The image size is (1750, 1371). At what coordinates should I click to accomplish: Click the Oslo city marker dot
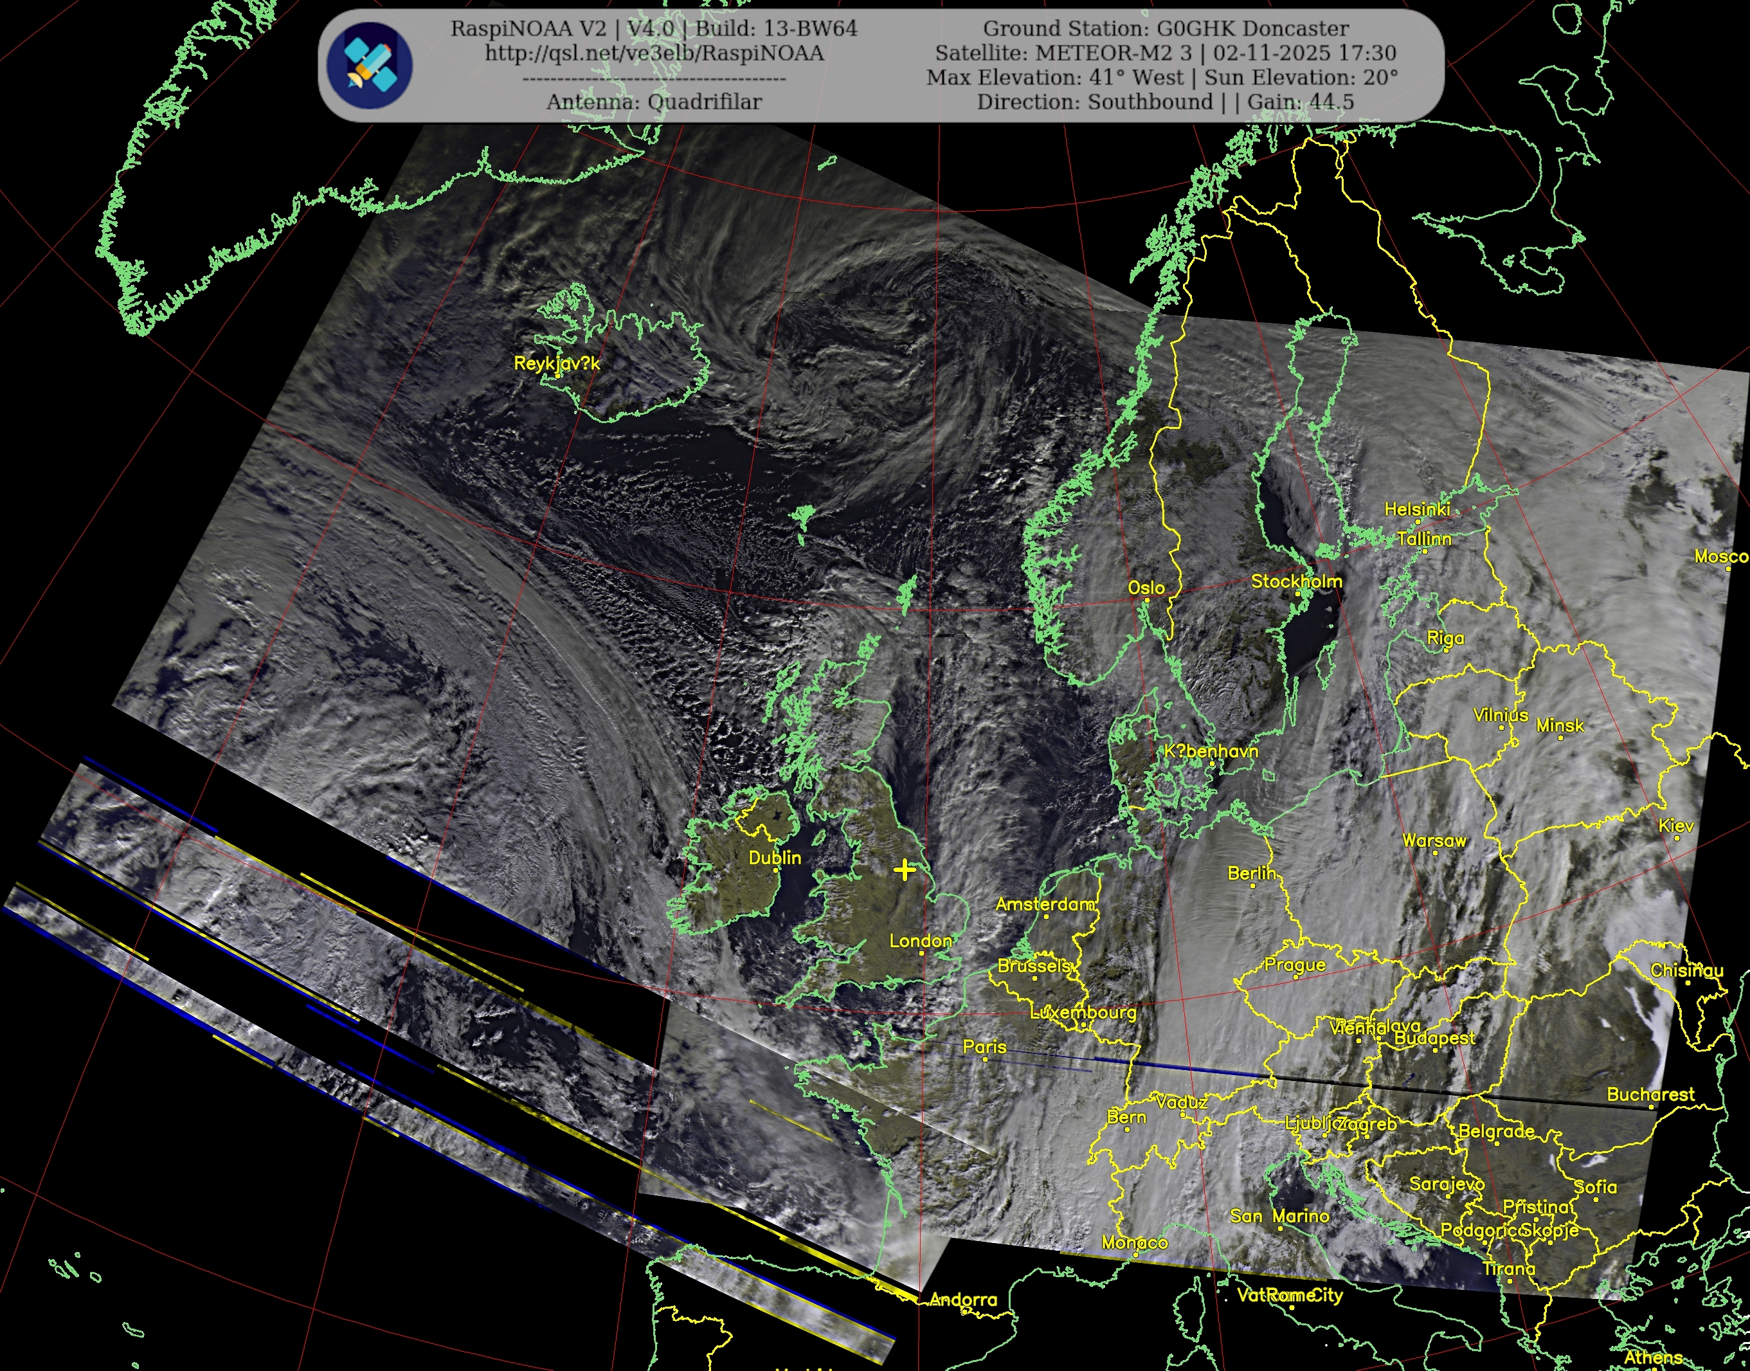(1146, 601)
